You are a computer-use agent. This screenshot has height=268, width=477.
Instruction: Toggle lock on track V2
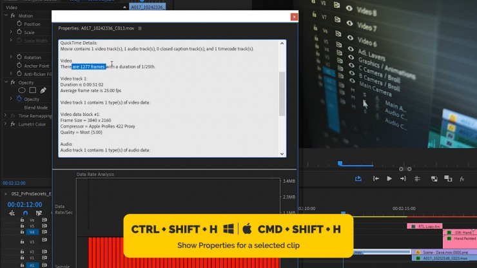pos(22,252)
